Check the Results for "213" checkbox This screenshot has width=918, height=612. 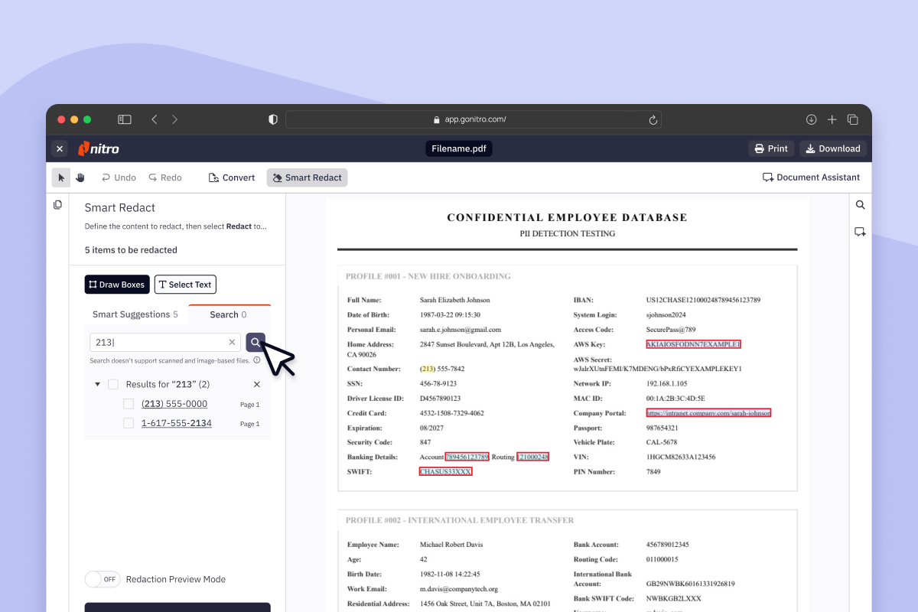point(113,384)
